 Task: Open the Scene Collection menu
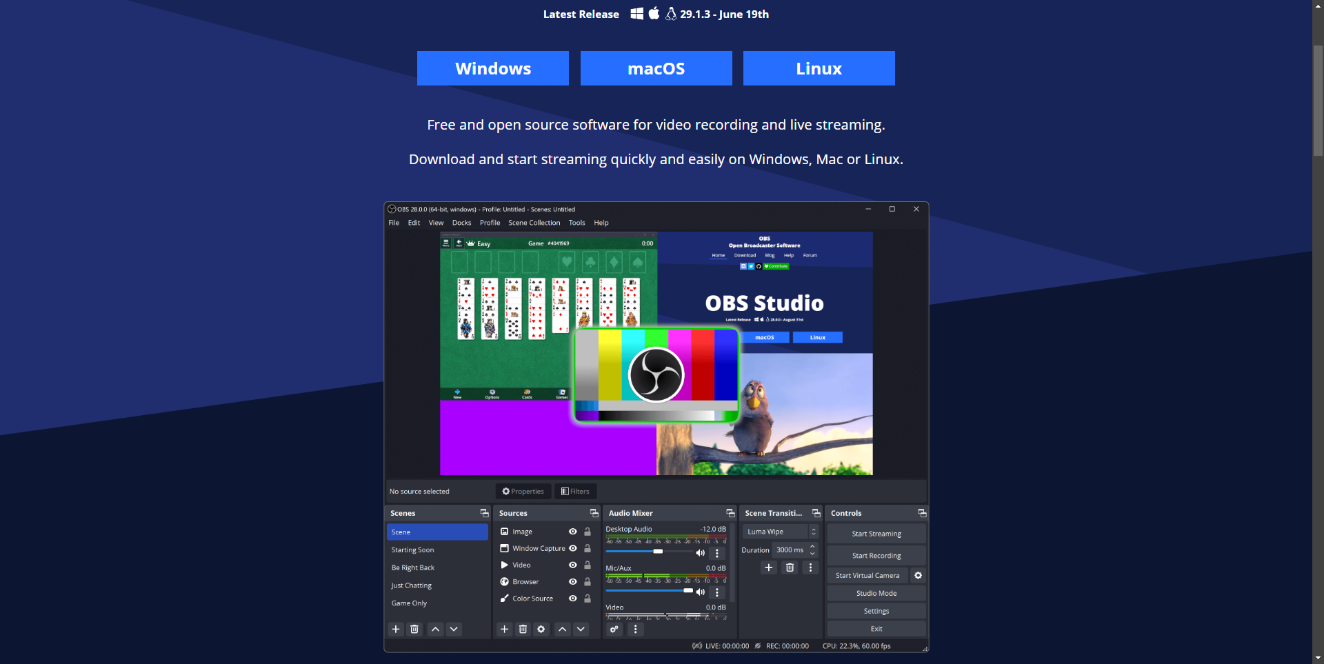[534, 223]
